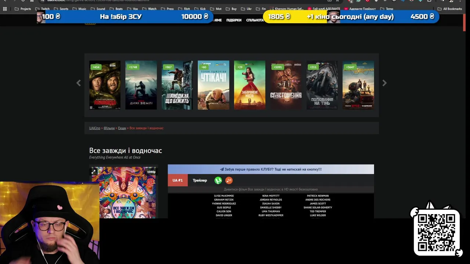Viewport: 470px width, 264px height.
Task: Open the Press bookmark folder
Action: [x=167, y=9]
